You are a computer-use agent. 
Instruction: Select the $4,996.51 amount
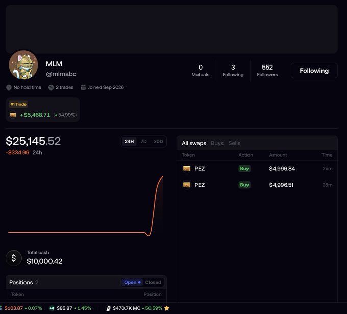point(281,185)
